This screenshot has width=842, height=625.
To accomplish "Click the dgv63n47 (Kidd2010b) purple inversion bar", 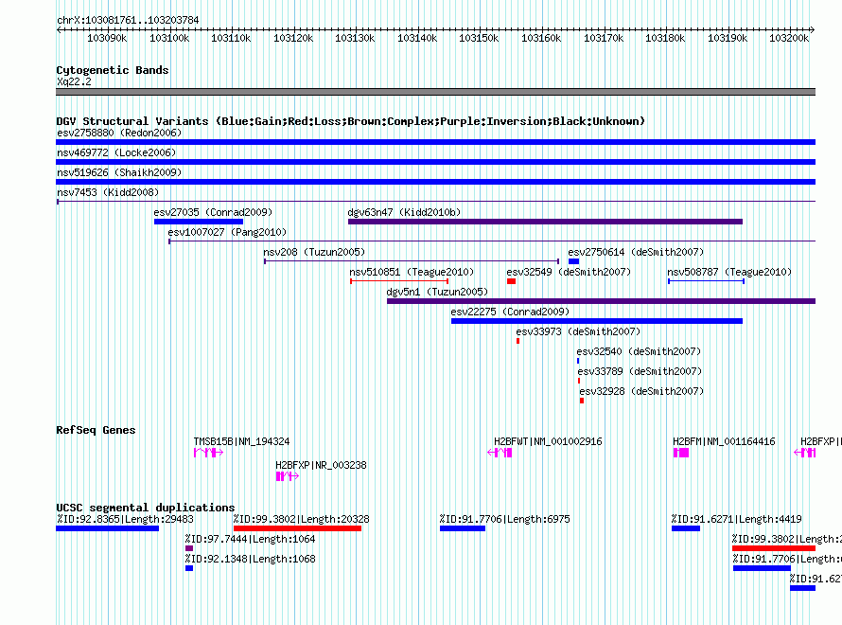I will pos(545,222).
